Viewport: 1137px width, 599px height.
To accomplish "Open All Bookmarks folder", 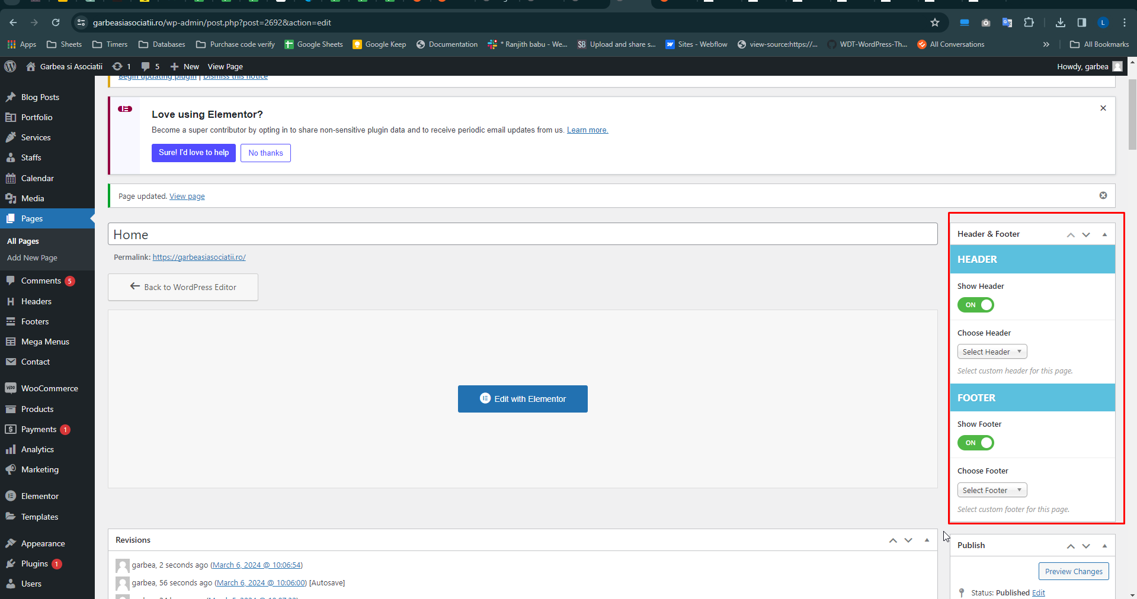I will [1100, 44].
